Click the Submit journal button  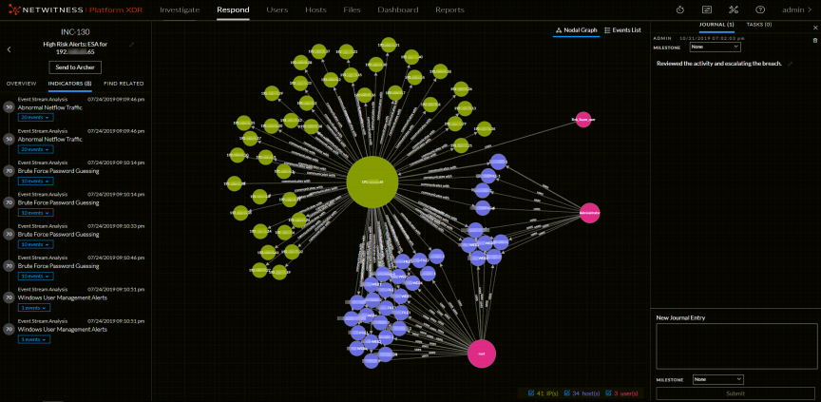[x=735, y=393]
